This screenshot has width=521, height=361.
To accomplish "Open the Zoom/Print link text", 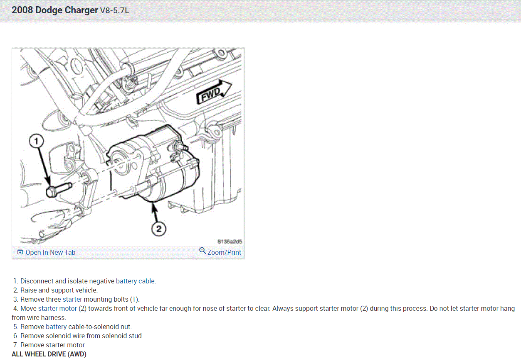I will point(224,252).
